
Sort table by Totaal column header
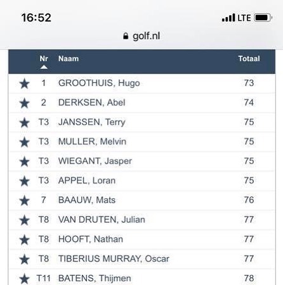pos(249,59)
